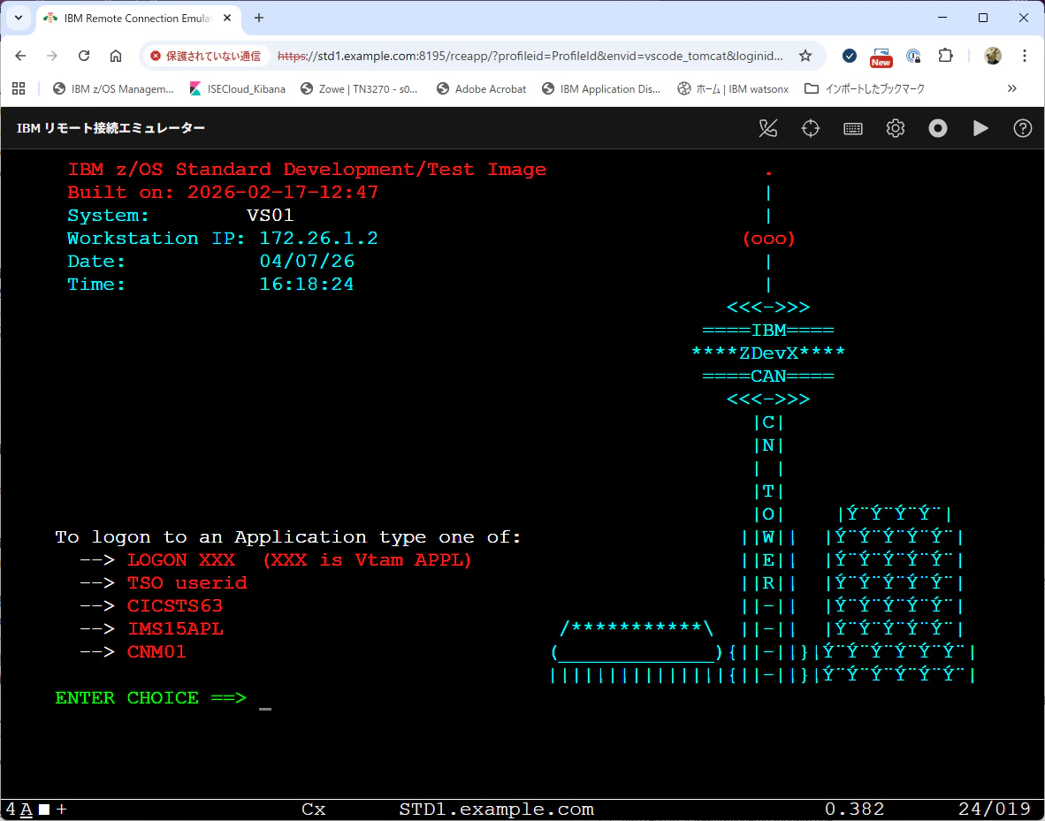Click the ENTER CHOICE ==> prompt
The image size is (1045, 821).
(x=151, y=698)
